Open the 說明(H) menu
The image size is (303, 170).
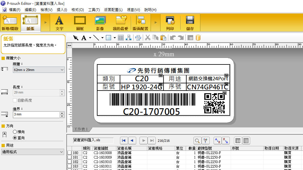pyautogui.click(x=150, y=10)
